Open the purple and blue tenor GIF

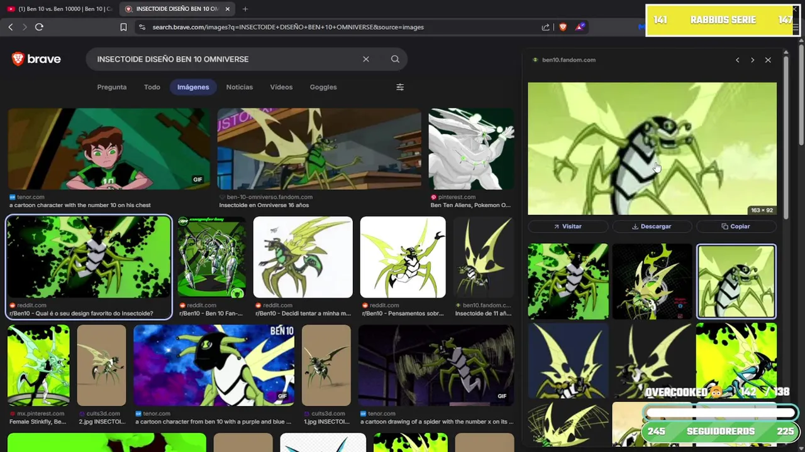click(214, 365)
